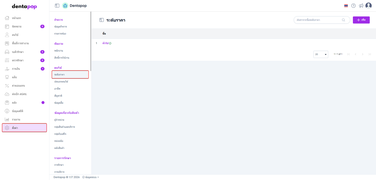This screenshot has width=376, height=180.
Task: Open ประเภทคนไข้ settings
Action: tap(61, 81)
